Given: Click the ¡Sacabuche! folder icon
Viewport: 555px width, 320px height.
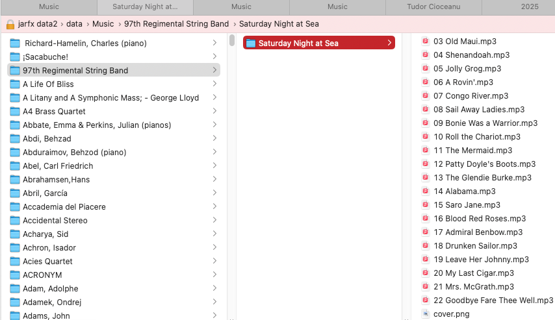Looking at the screenshot, I should tap(15, 57).
